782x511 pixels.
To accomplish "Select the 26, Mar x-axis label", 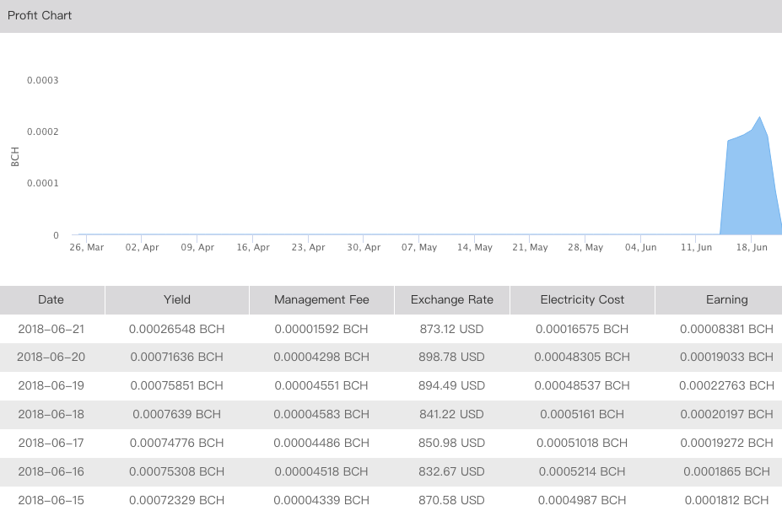I will [x=86, y=248].
